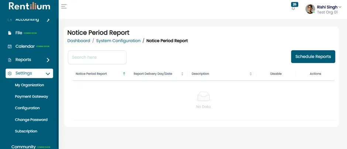Click the Reports icon in sidebar
The height and width of the screenshot is (149, 347).
[10, 60]
